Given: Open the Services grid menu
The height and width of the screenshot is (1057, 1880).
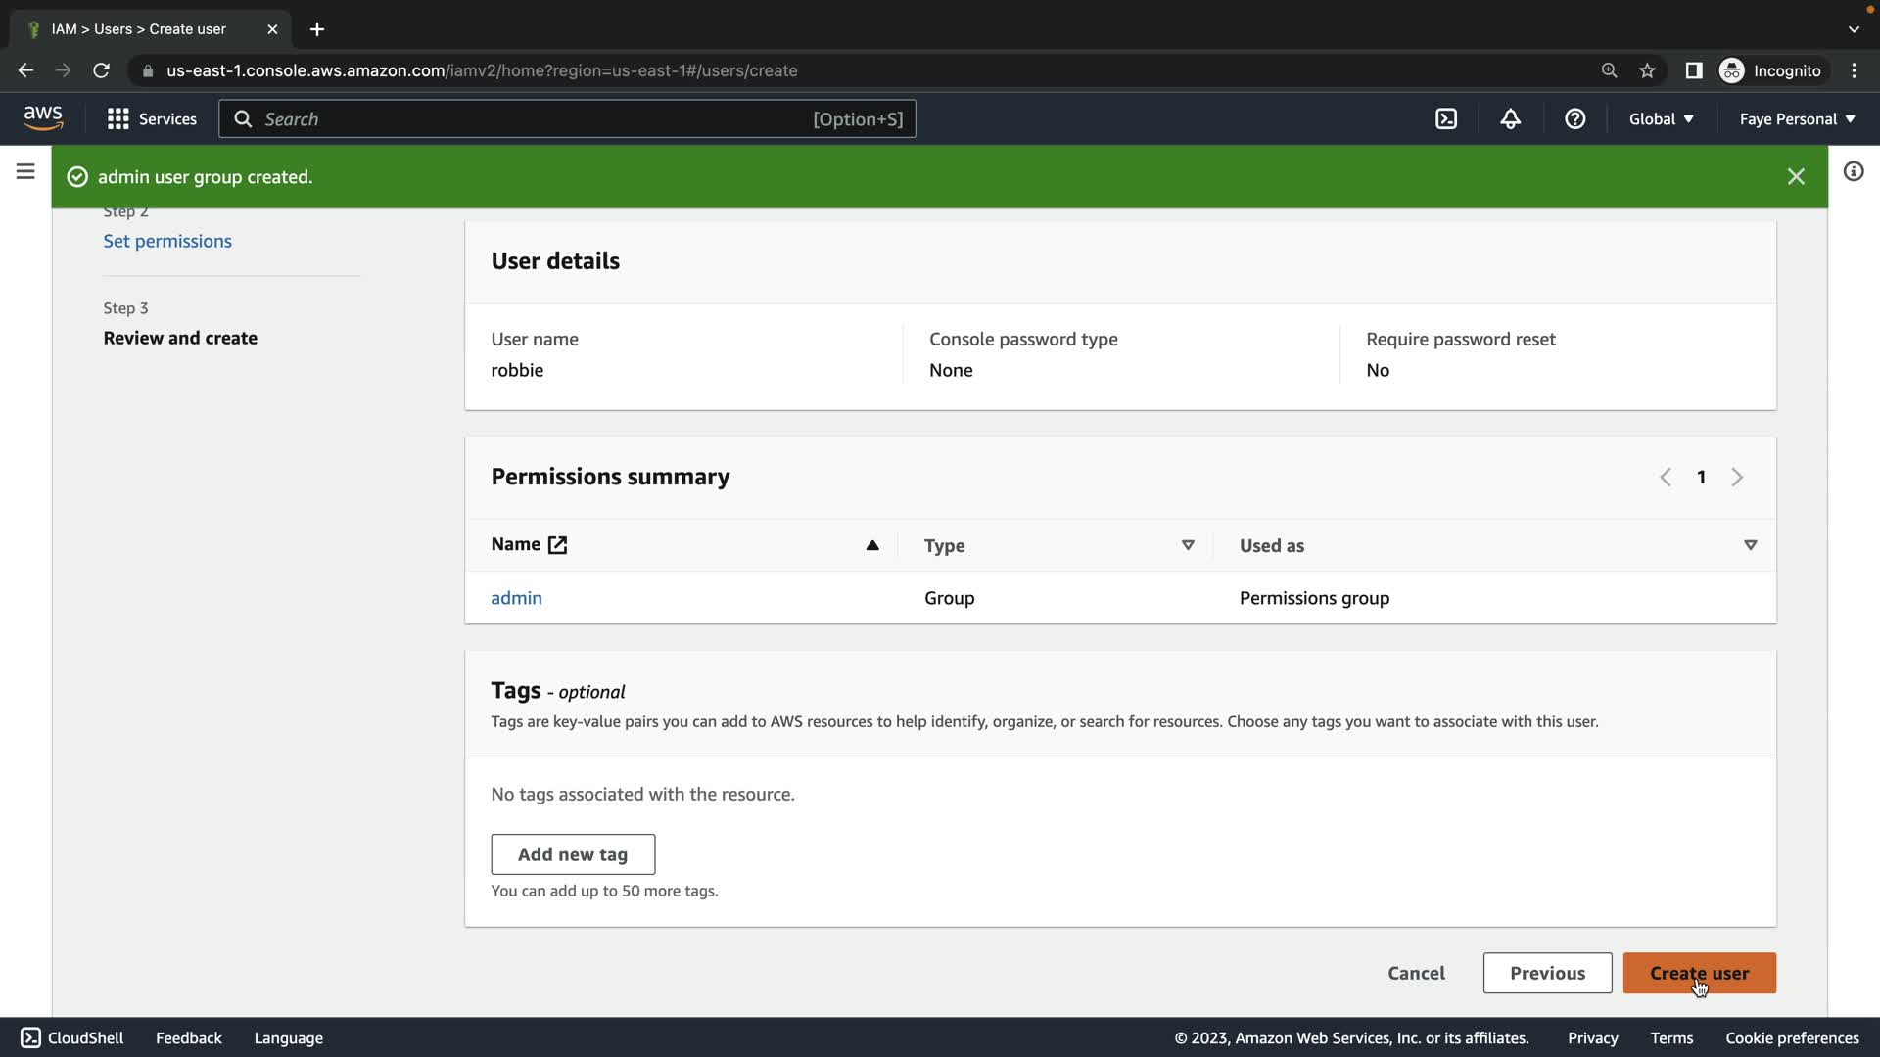Looking at the screenshot, I should pyautogui.click(x=152, y=119).
